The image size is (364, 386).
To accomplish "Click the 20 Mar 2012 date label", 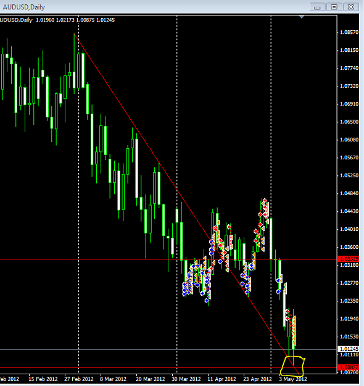I will [151, 379].
